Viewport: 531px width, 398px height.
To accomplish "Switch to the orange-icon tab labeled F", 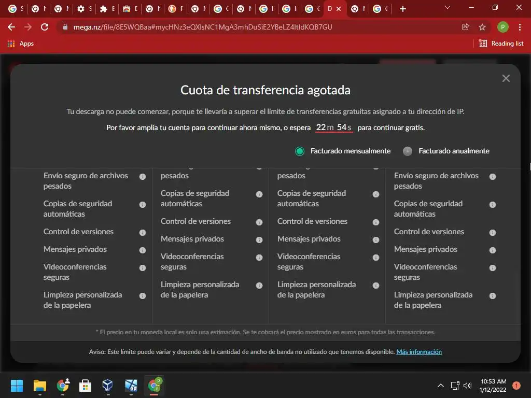I will 176,9.
